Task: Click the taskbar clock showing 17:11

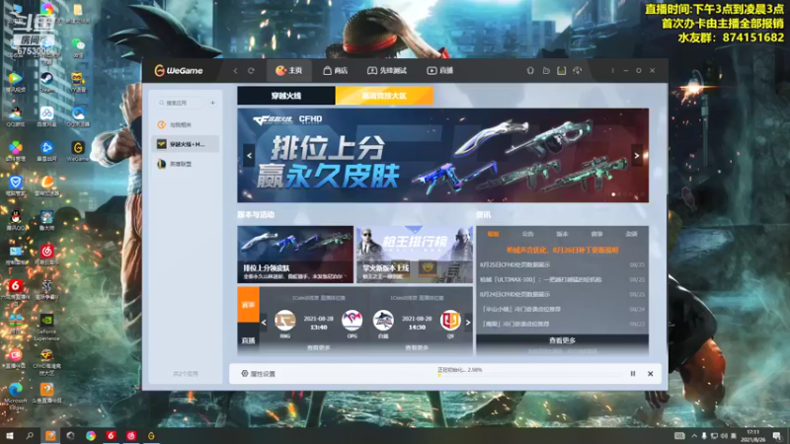Action: click(x=753, y=436)
